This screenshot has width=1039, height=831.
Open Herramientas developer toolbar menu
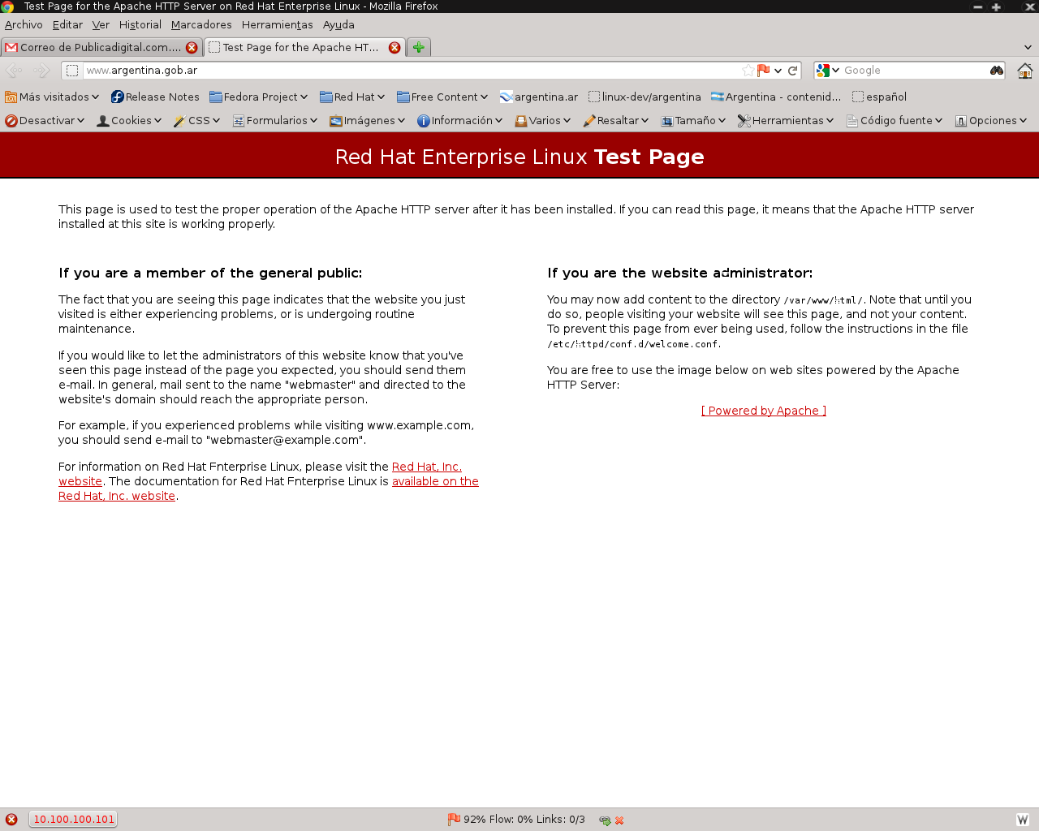785,120
